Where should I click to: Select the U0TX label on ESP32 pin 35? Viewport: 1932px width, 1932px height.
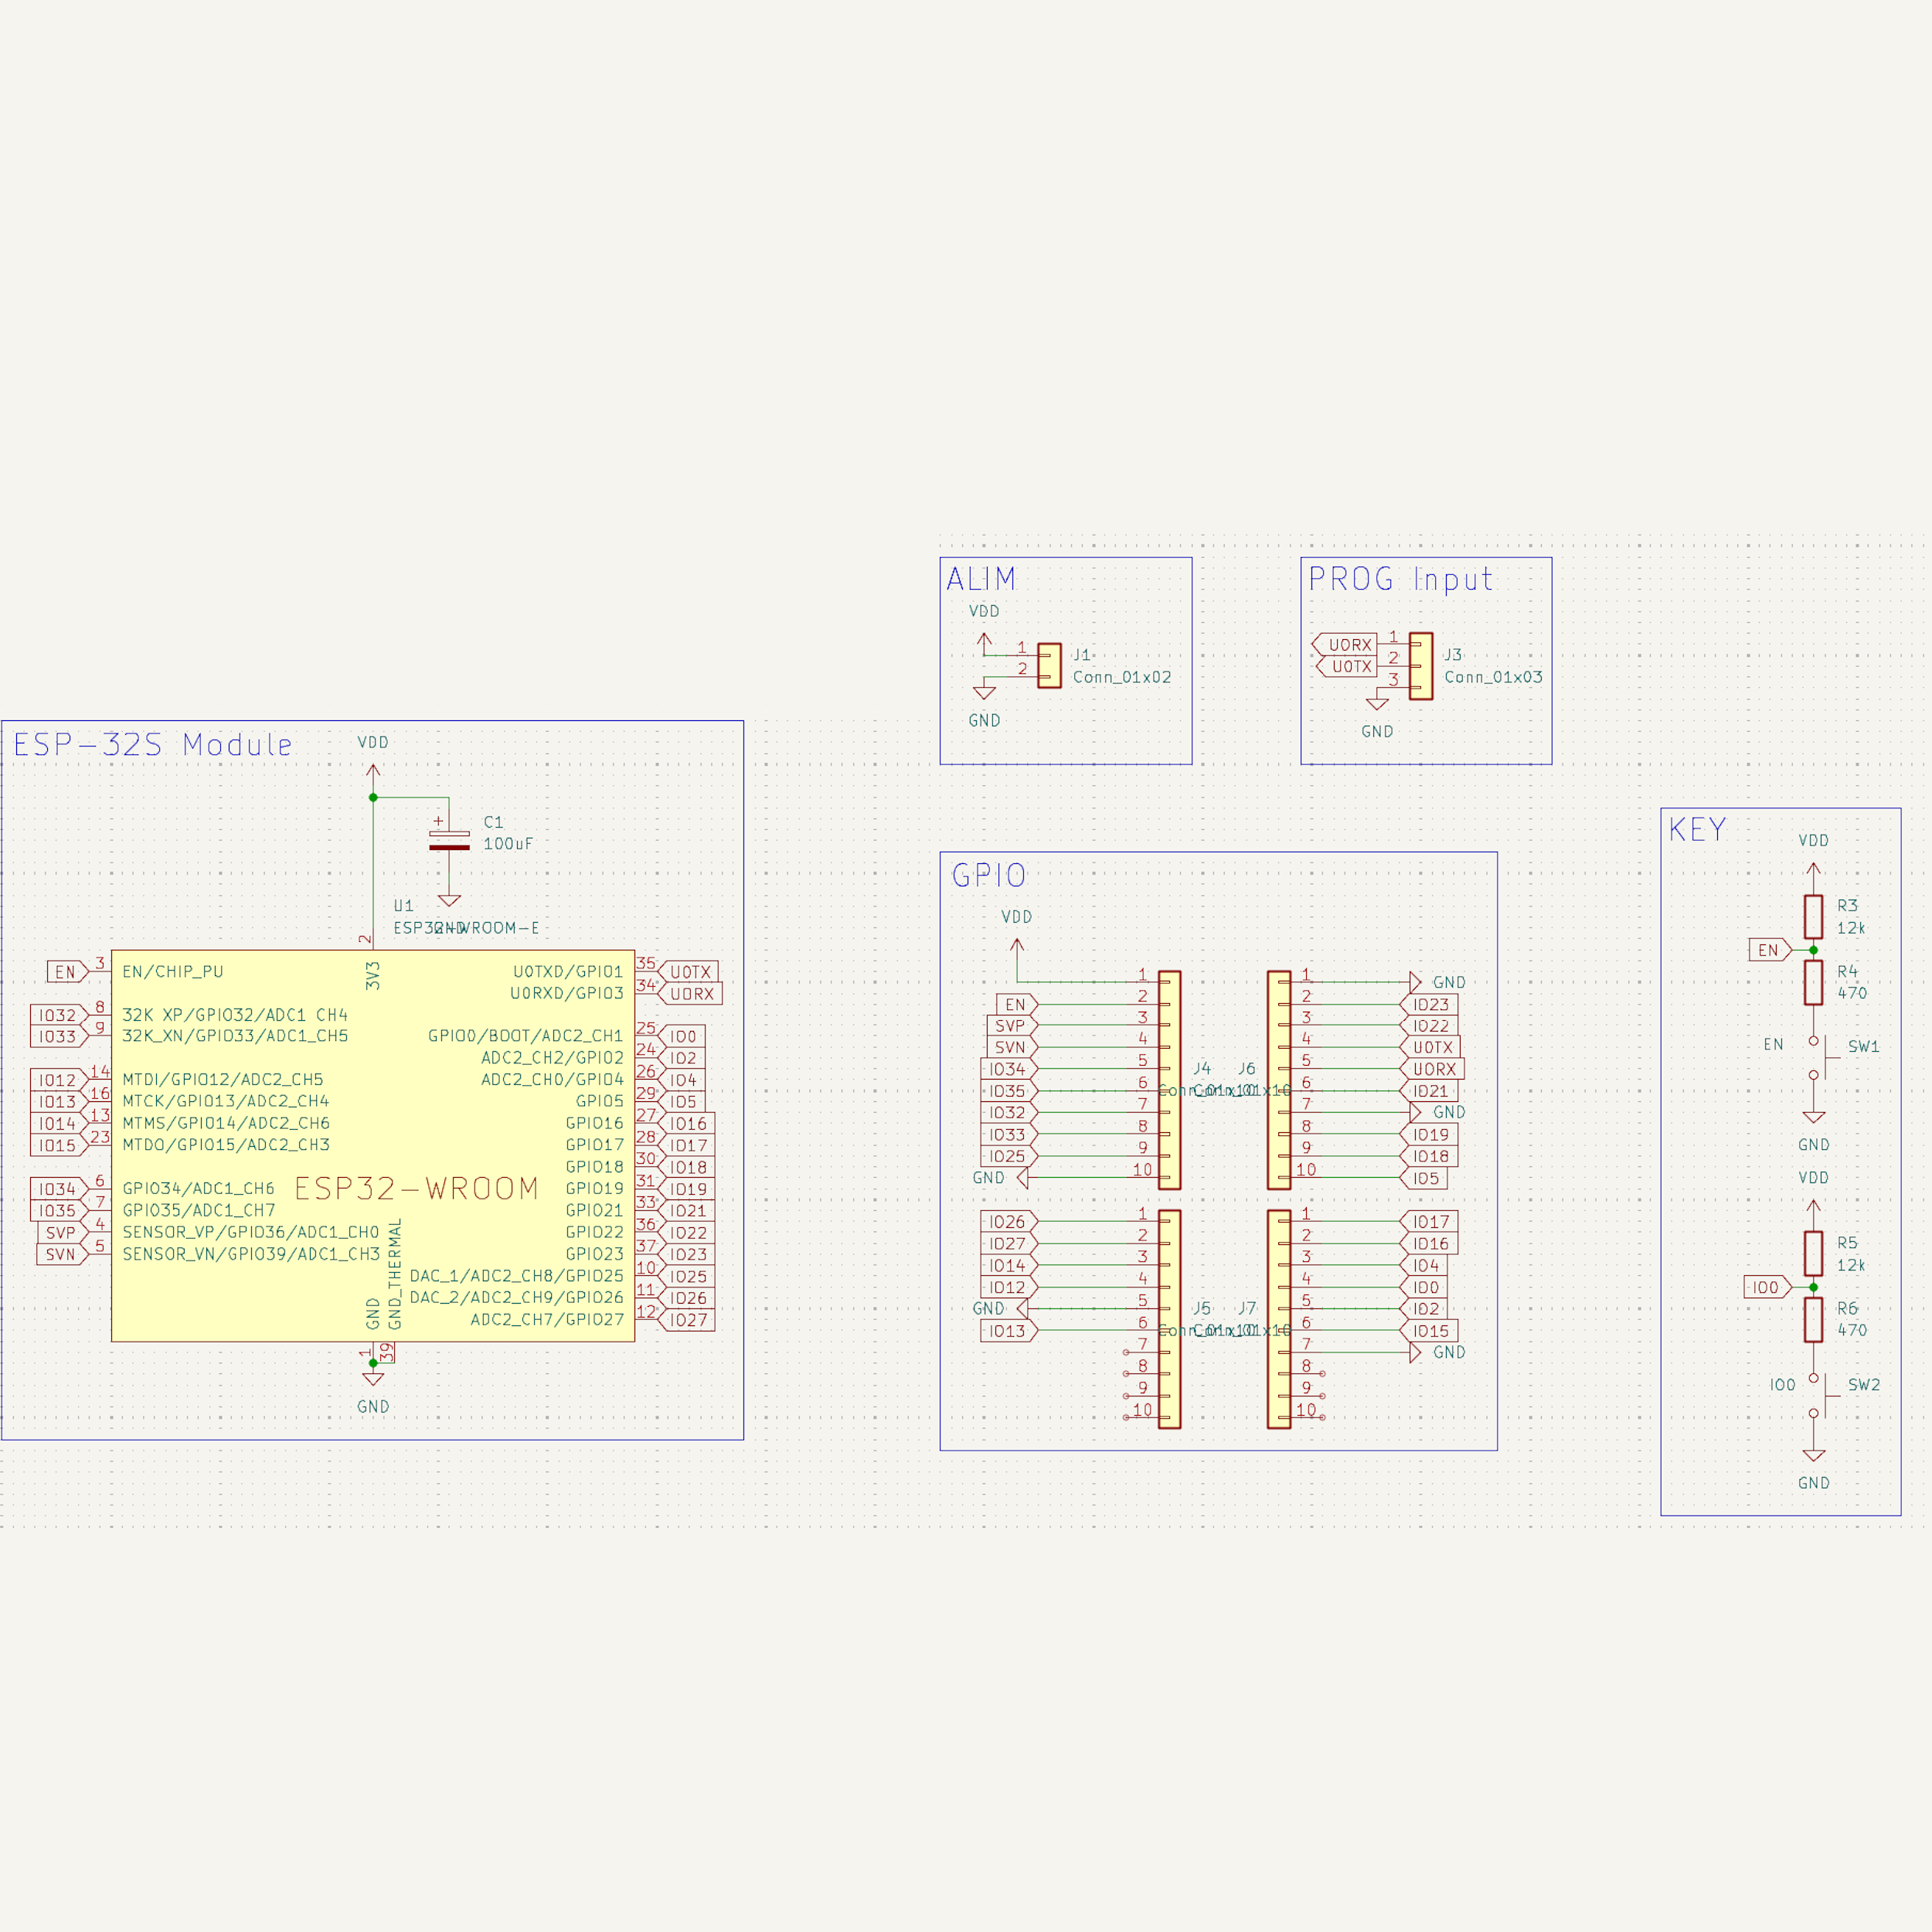click(x=688, y=972)
